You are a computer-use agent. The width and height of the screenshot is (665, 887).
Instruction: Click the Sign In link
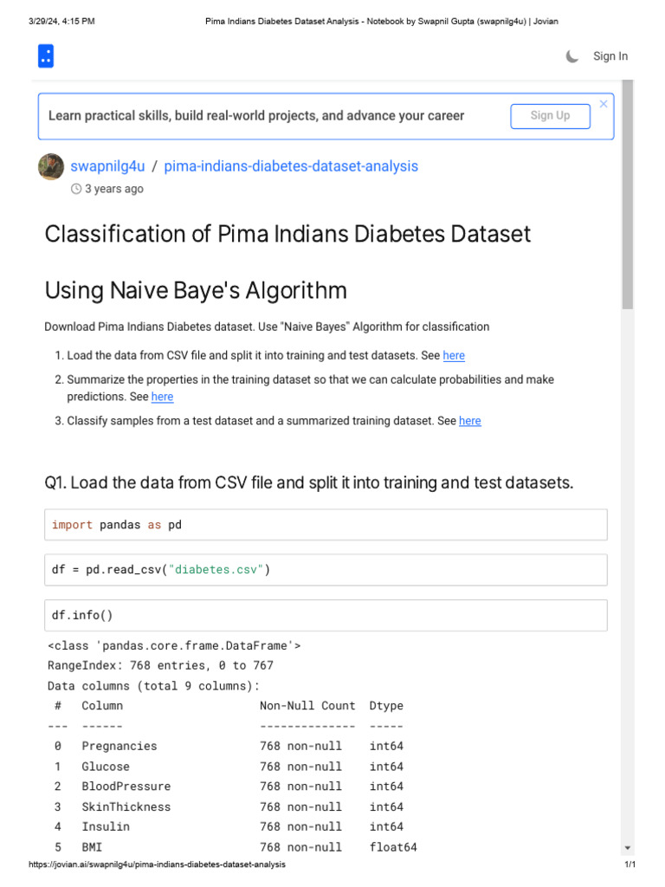610,56
